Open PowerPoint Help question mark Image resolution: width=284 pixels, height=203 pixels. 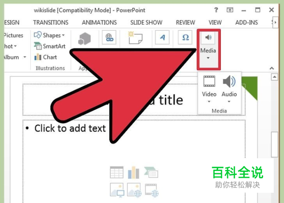[x=216, y=10]
